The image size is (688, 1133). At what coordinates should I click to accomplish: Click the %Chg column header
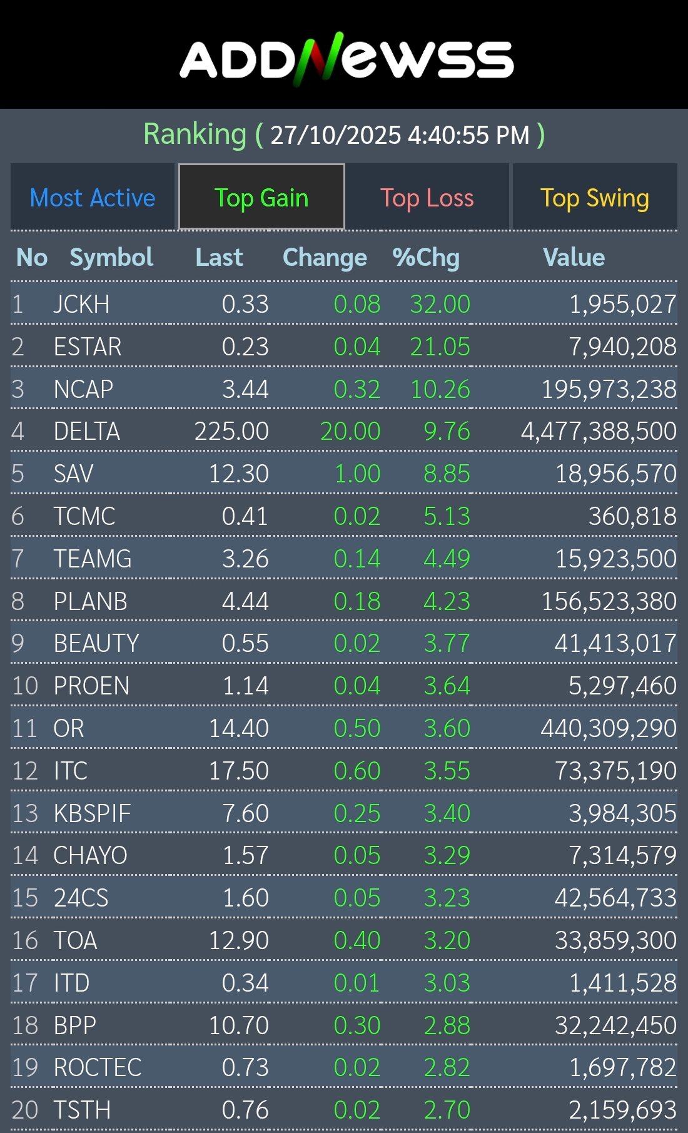pos(425,257)
